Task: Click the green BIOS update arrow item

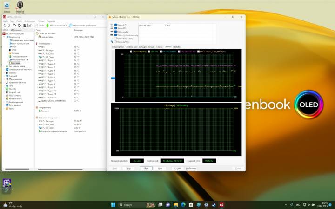Action: tap(57, 26)
